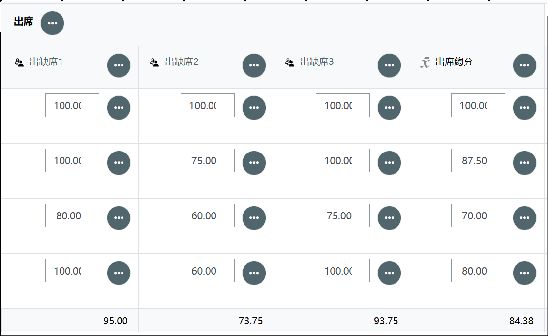Click the 87.50 grade field in 出席總分
Viewport: 548px width, 336px height.
tap(478, 160)
